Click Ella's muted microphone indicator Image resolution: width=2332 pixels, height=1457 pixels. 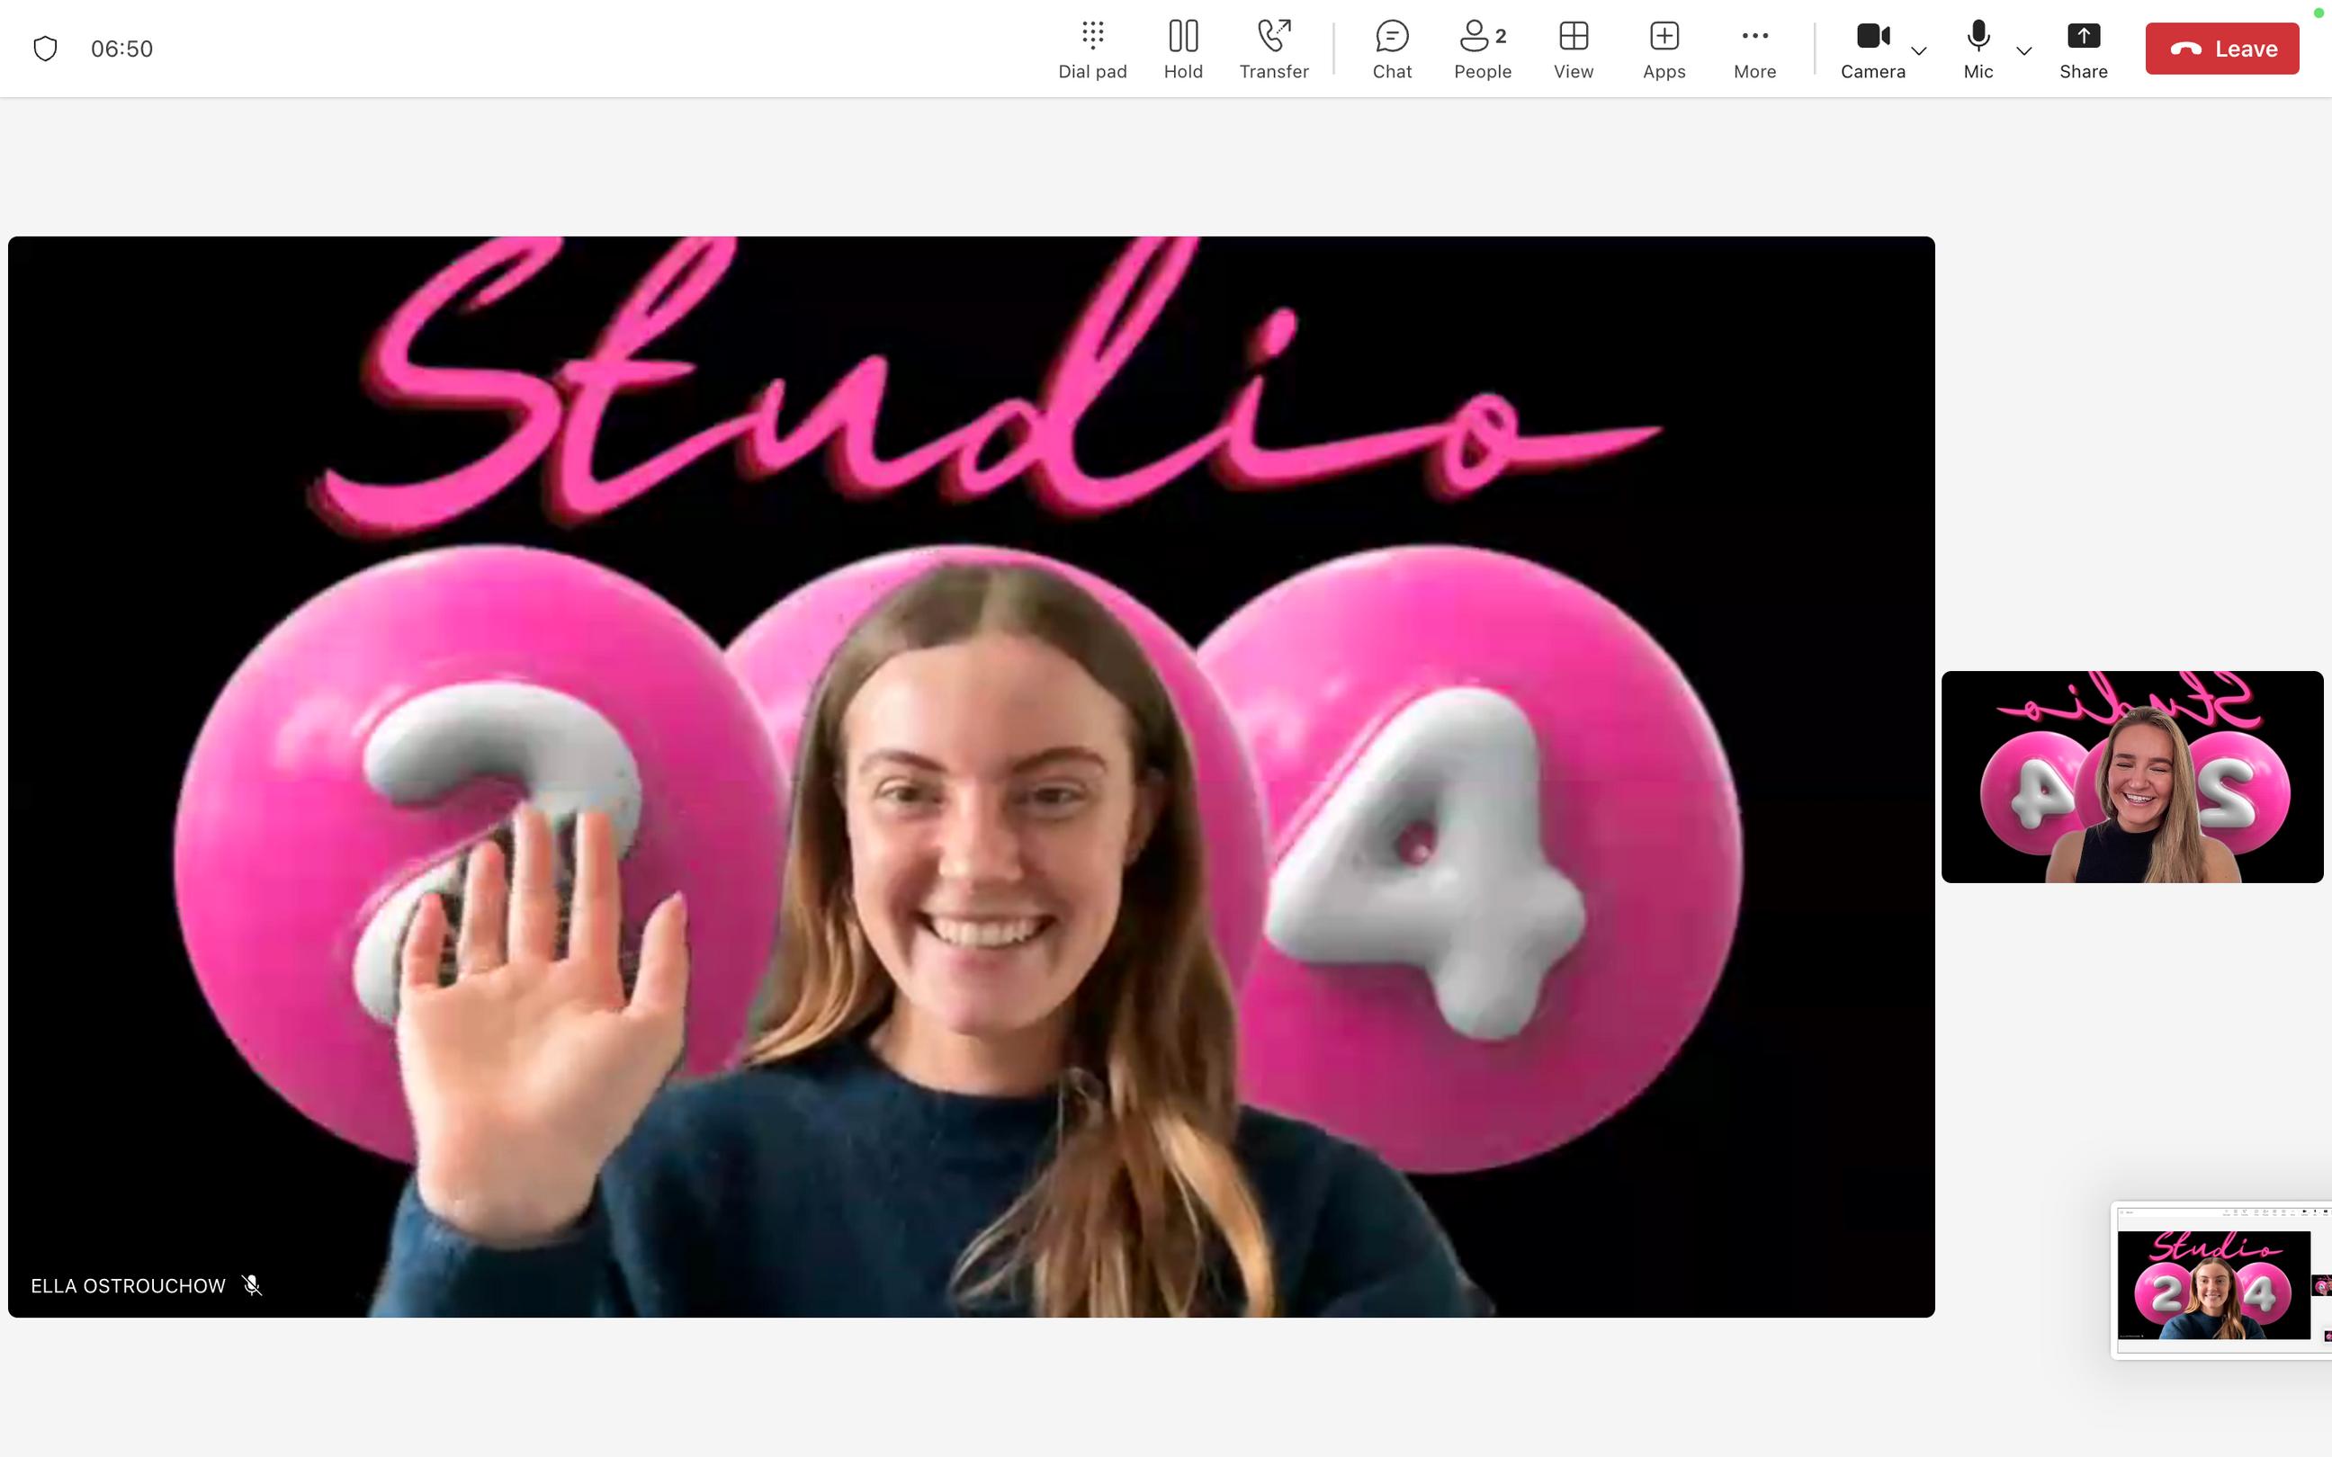click(253, 1285)
